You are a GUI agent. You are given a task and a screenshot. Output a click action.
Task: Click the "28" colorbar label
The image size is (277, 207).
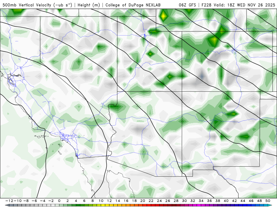(x=176, y=201)
